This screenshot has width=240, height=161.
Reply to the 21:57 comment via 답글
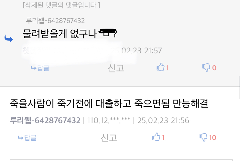click(x=40, y=68)
